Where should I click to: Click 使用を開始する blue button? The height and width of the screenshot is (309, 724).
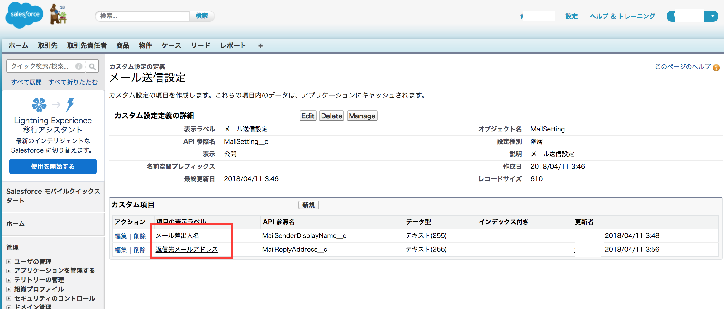(52, 166)
